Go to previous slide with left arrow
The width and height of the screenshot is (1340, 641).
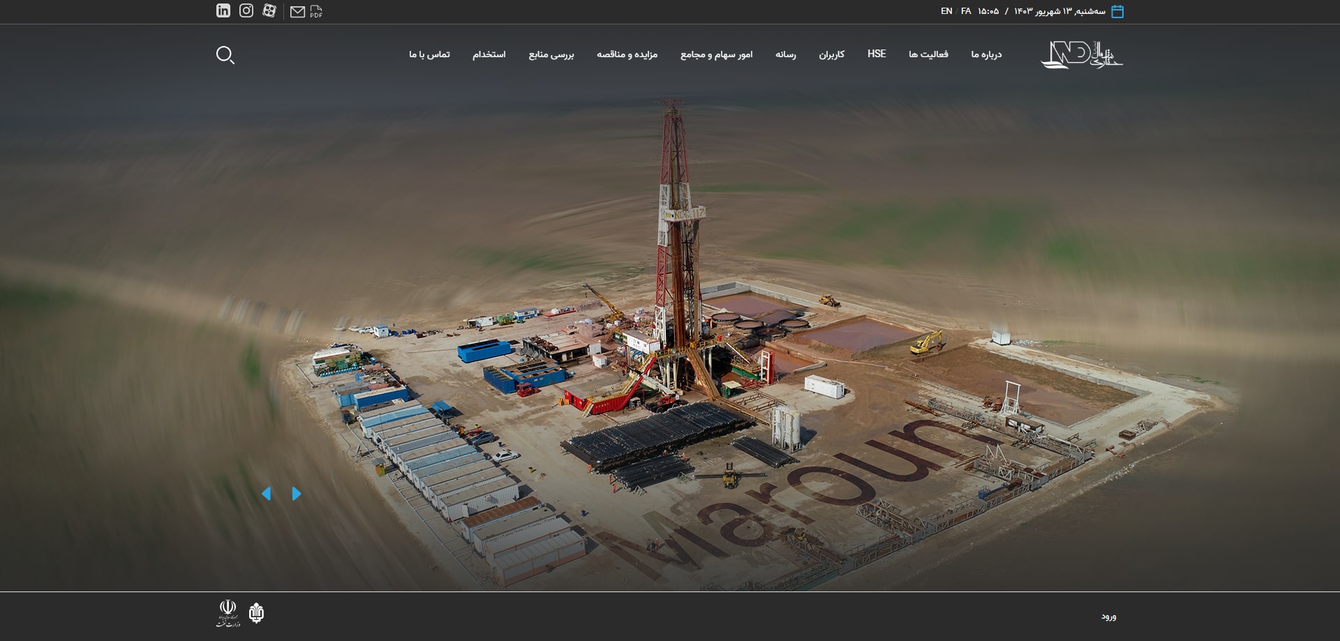pos(266,494)
